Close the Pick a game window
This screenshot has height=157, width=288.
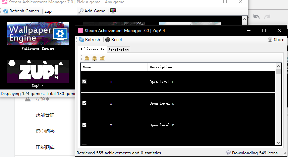coord(240,2)
